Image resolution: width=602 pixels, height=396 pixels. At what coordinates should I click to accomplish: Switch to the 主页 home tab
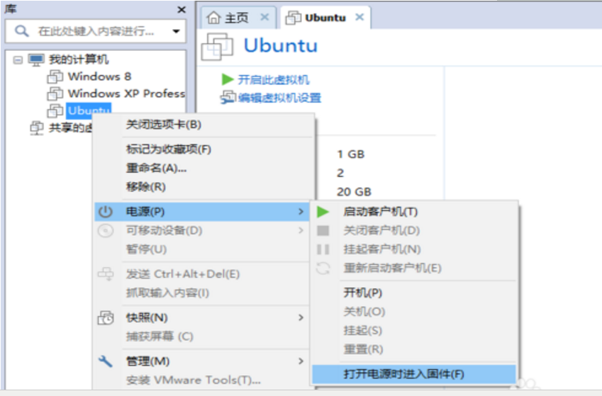click(x=237, y=18)
